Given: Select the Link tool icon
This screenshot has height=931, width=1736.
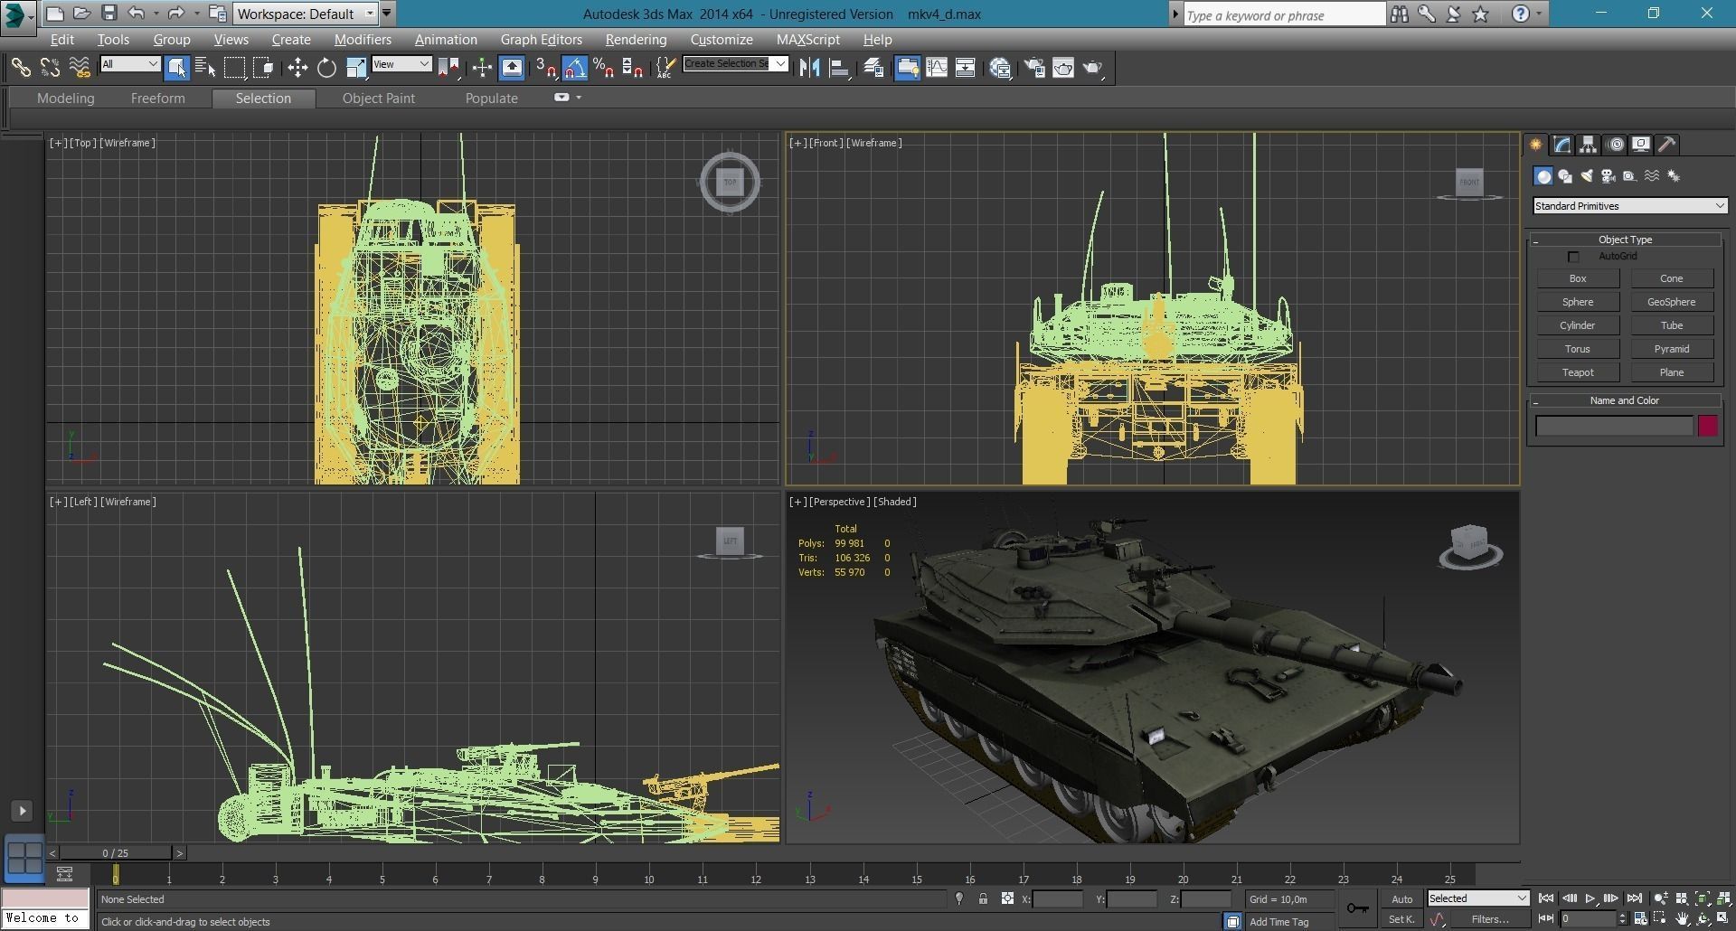Looking at the screenshot, I should [20, 68].
